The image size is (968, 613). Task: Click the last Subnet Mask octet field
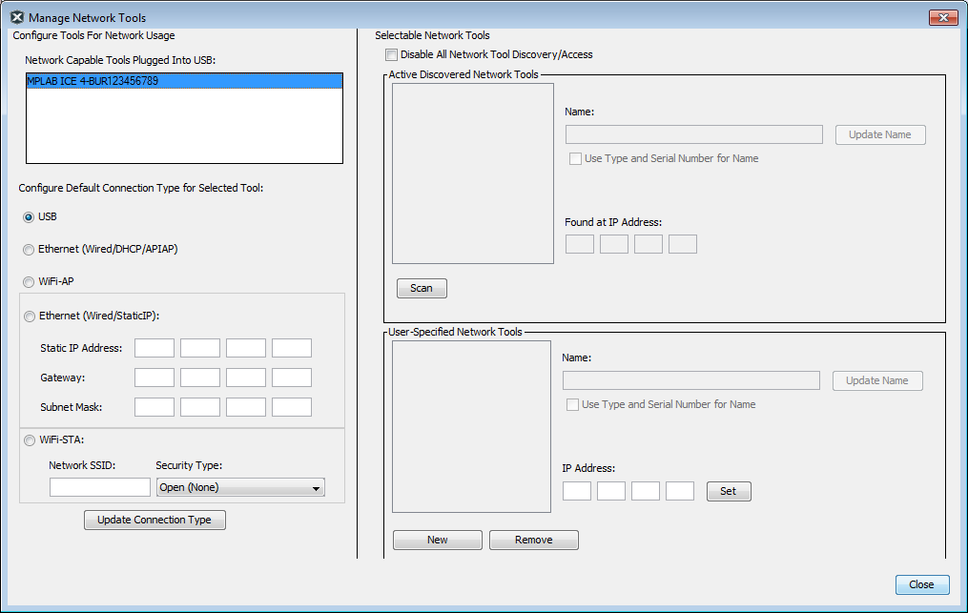291,407
